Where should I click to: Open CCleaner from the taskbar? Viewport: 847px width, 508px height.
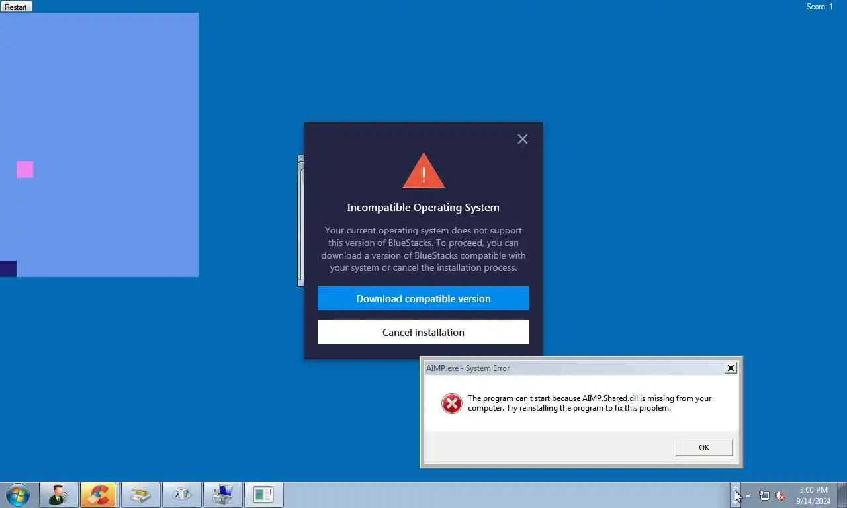click(99, 495)
